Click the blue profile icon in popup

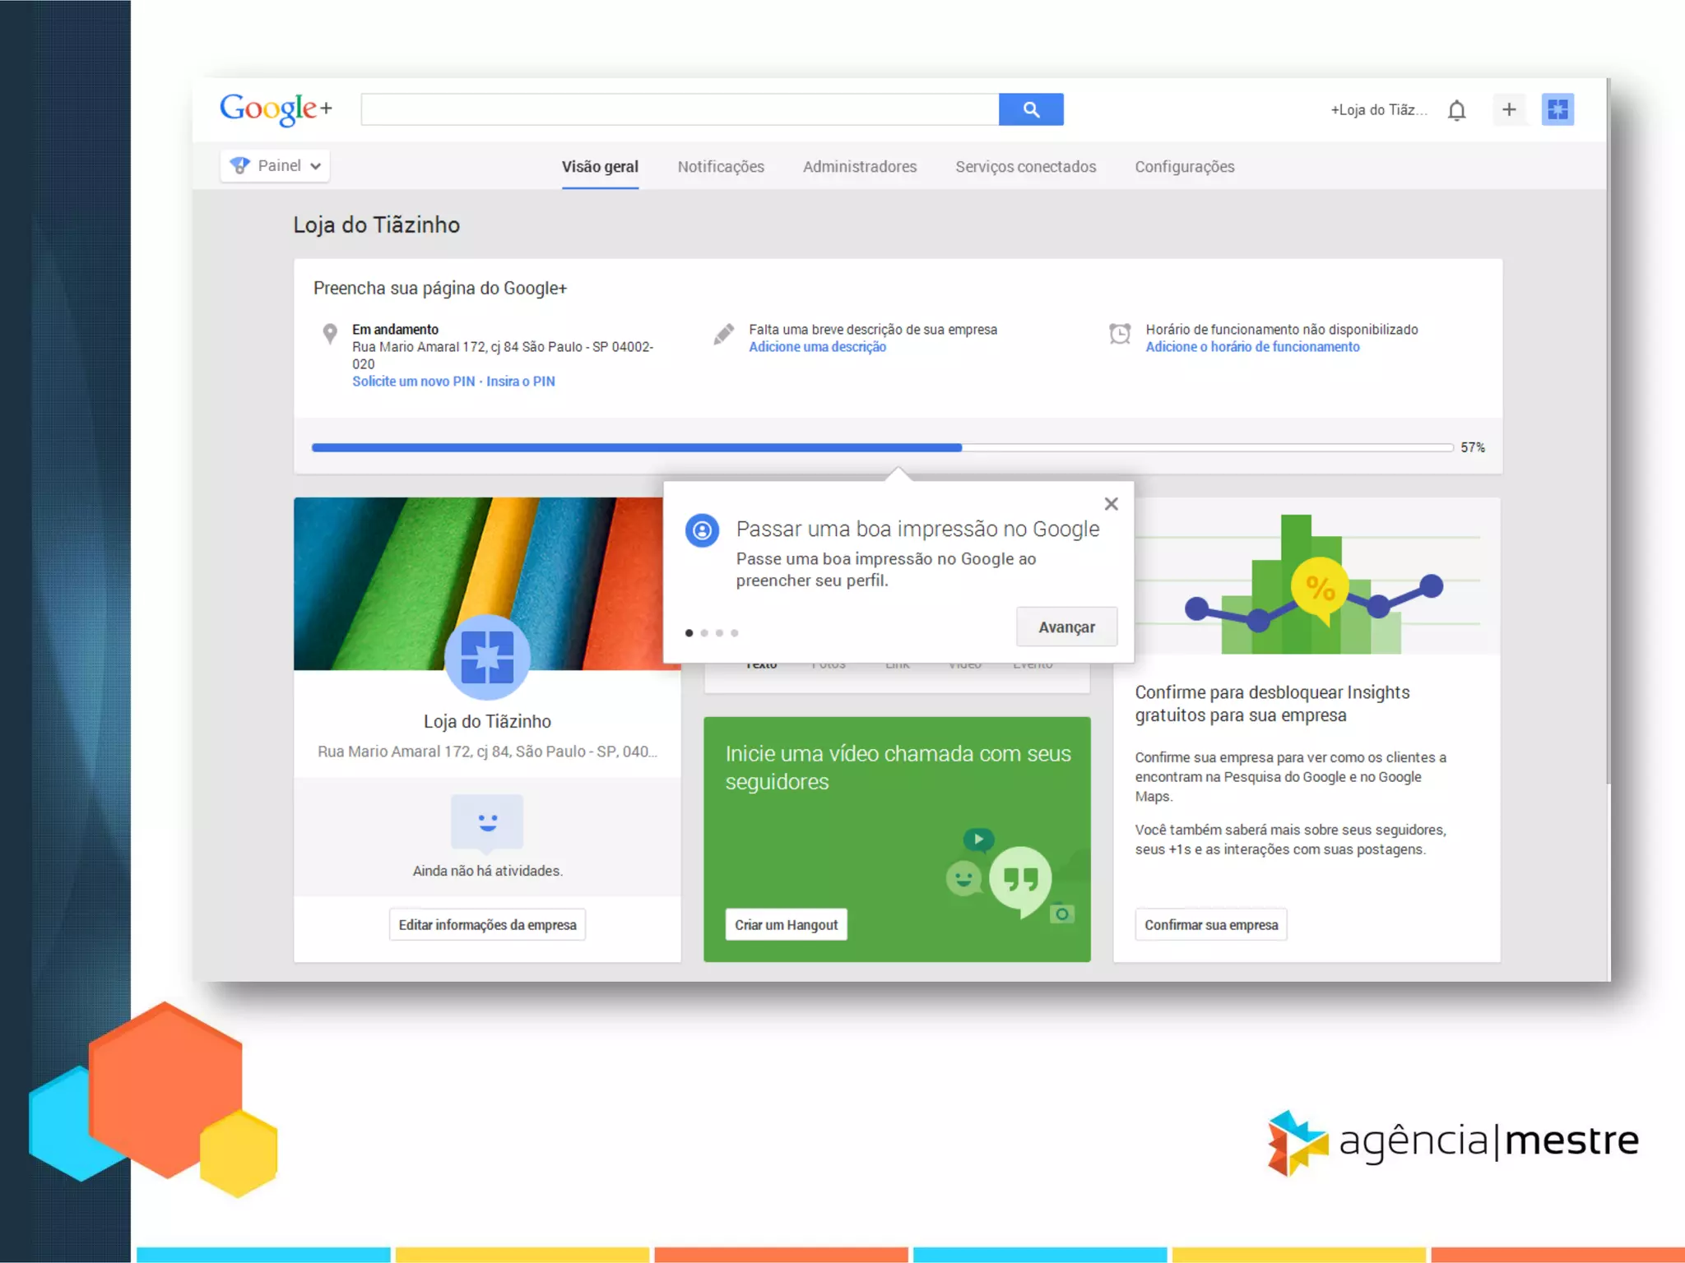coord(702,530)
